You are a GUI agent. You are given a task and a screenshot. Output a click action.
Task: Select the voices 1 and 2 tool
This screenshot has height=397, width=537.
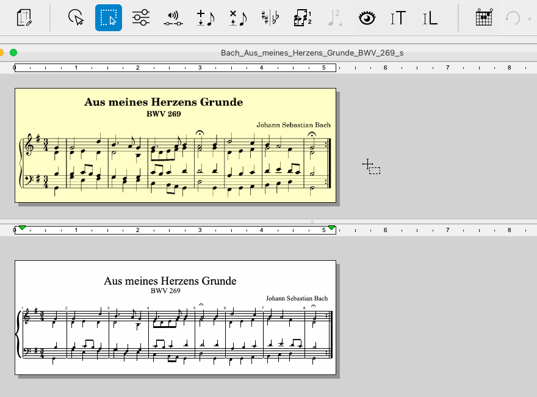pyautogui.click(x=302, y=18)
